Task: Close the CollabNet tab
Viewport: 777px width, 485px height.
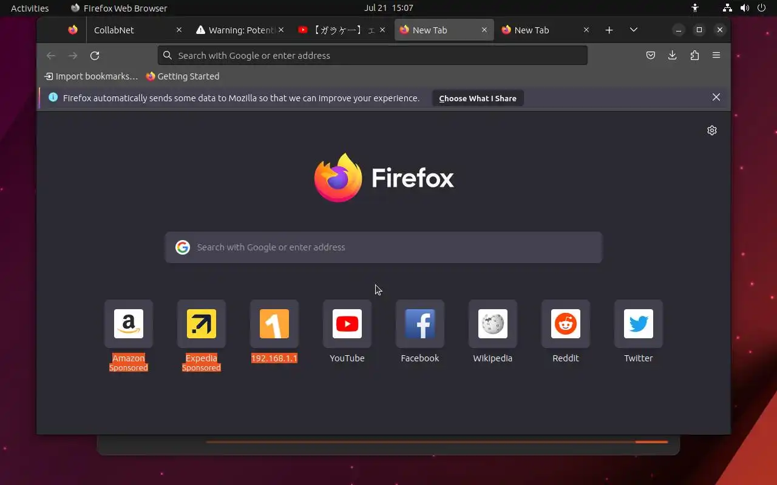Action: click(x=179, y=30)
